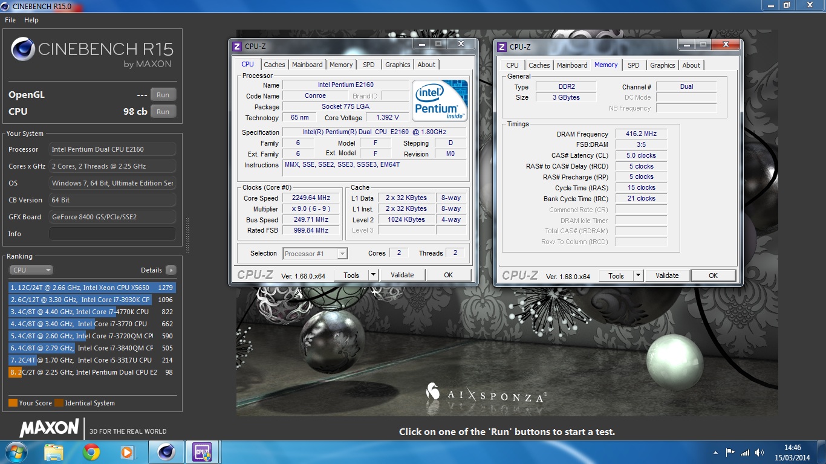Click the network signal tray icon
The width and height of the screenshot is (826, 464).
coord(745,452)
